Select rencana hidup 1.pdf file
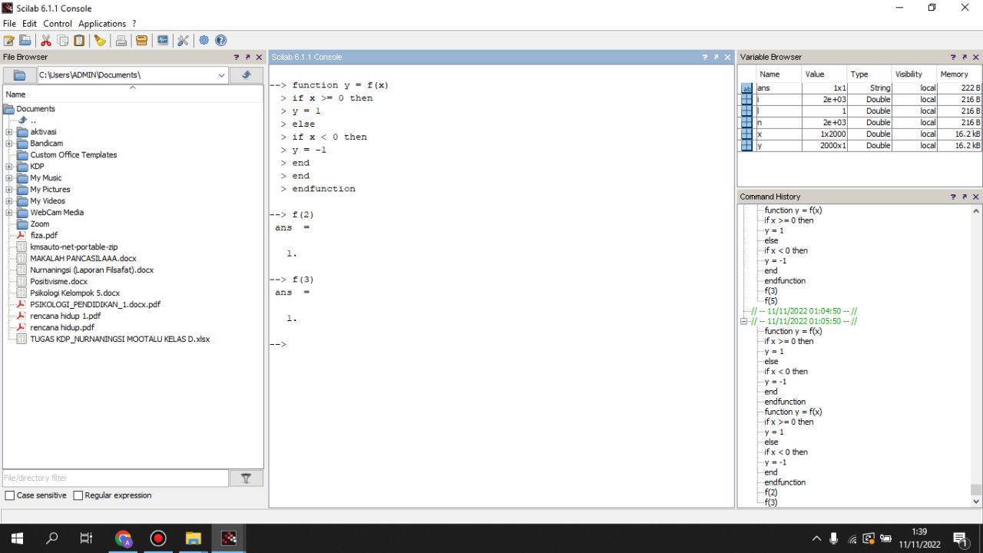 pos(65,316)
